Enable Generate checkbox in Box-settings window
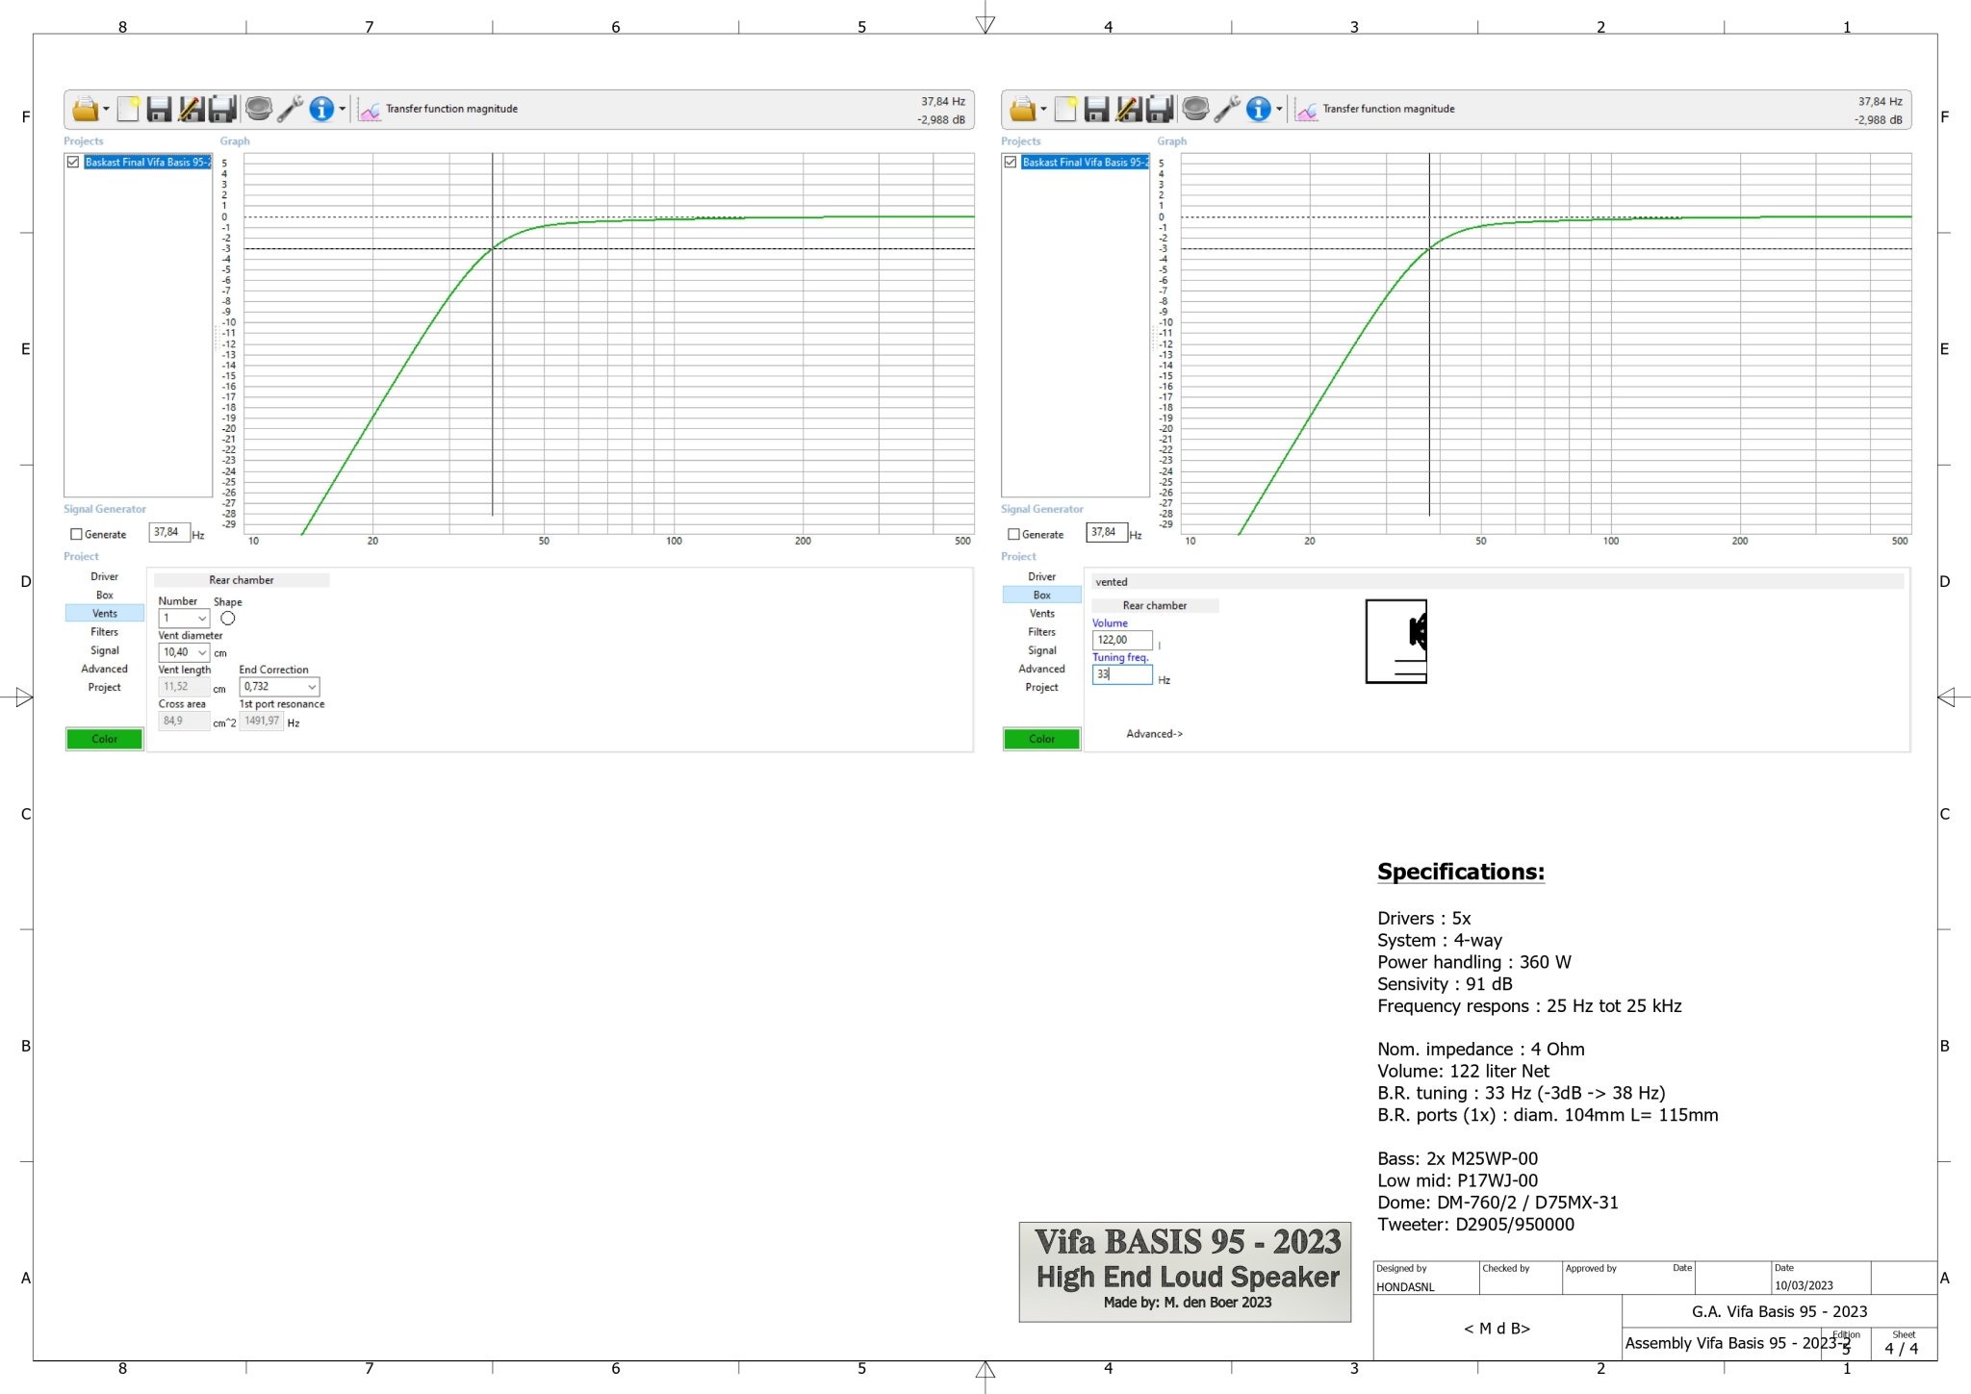 (1013, 534)
